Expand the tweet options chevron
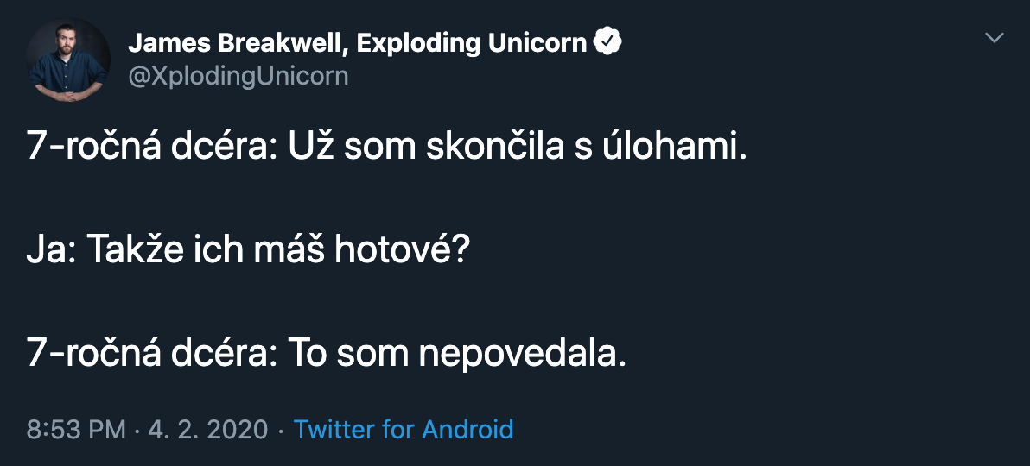The height and width of the screenshot is (466, 1030). click(x=995, y=38)
